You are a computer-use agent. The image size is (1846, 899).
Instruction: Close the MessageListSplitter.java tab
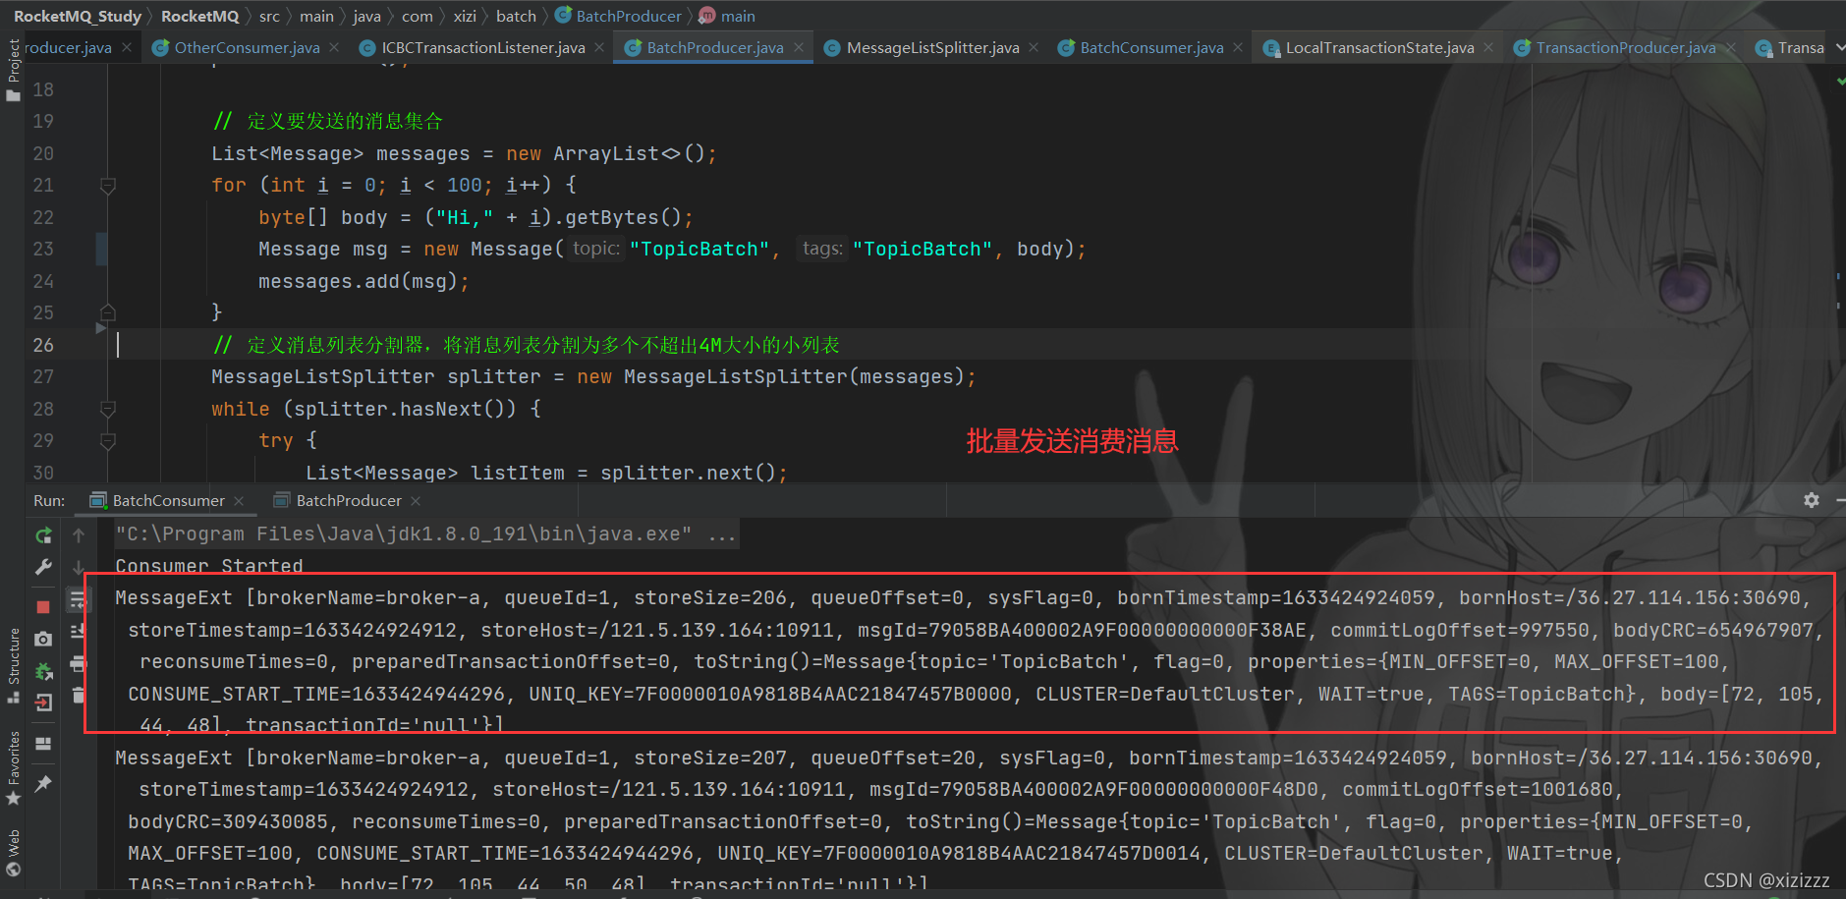click(x=1034, y=47)
